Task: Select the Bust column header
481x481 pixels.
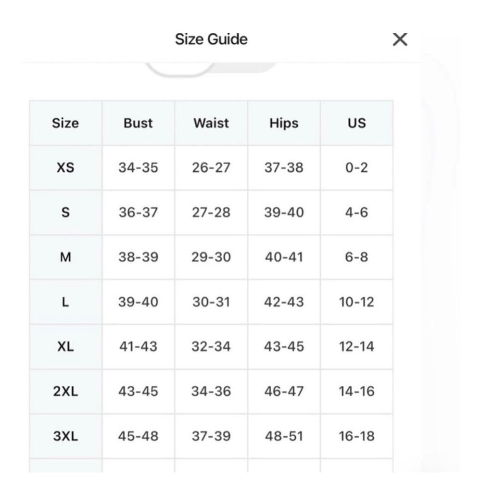Action: (x=138, y=123)
